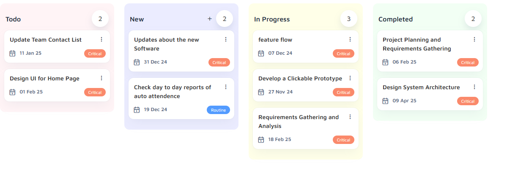Open kebab menu on Design UI for Home Page
This screenshot has width=507, height=173.
tap(101, 78)
